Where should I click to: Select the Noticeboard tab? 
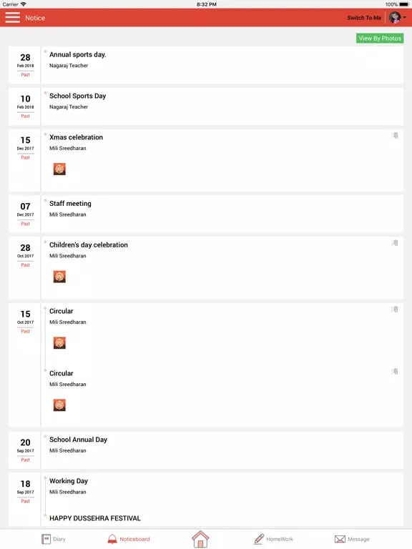pos(129,539)
